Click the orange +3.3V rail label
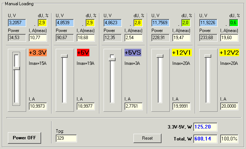 [x=38, y=53]
